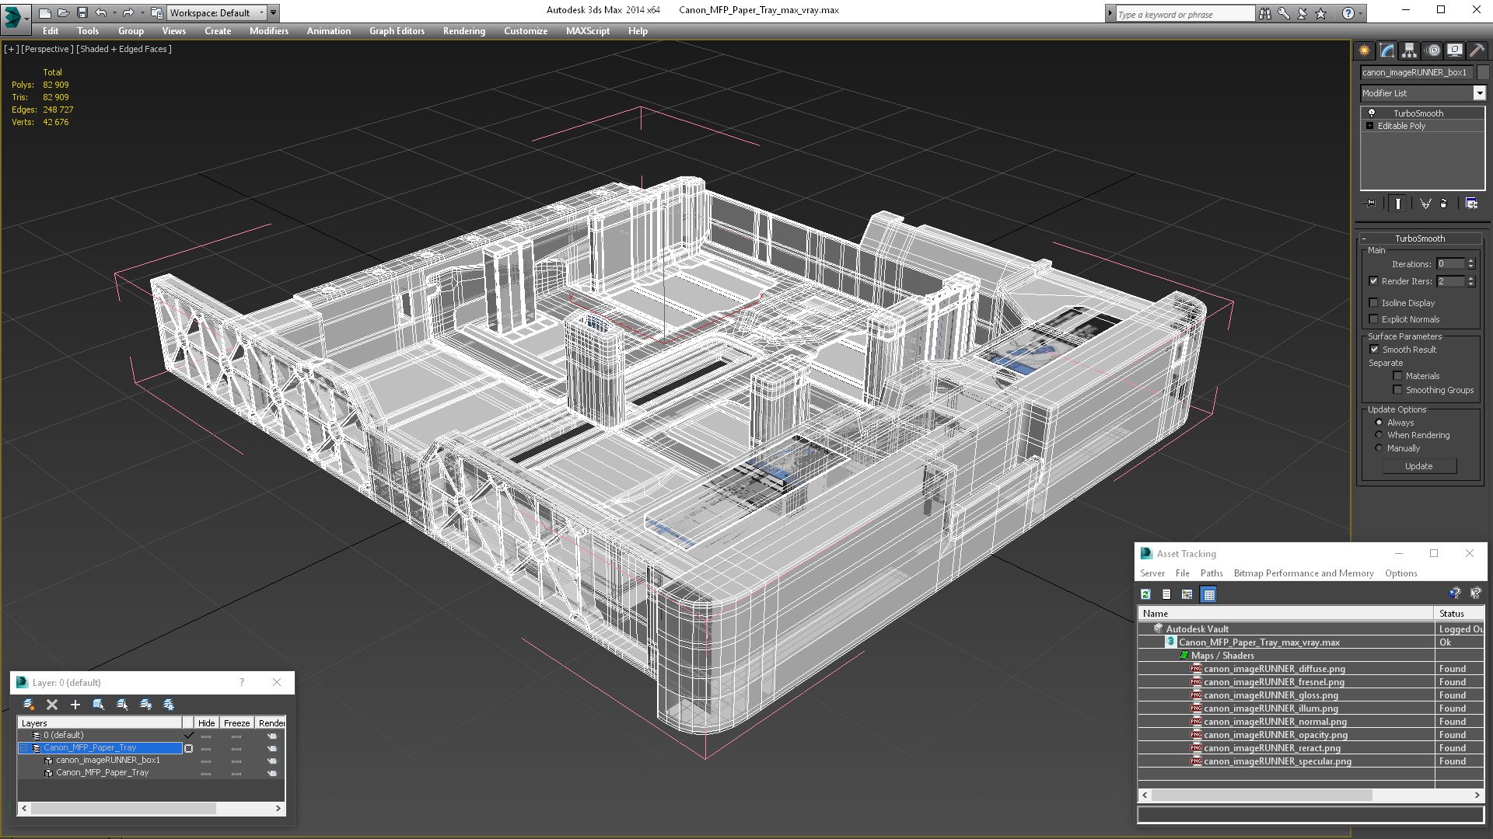Open the MAXScript menu
Screen dimensions: 1493x839
click(x=587, y=31)
